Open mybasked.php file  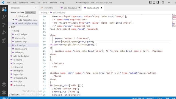(x=20, y=78)
